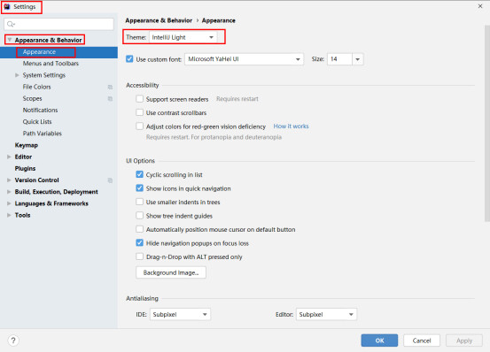Screen dimensions: 490x352
Task: Click the Apply button
Action: point(464,341)
